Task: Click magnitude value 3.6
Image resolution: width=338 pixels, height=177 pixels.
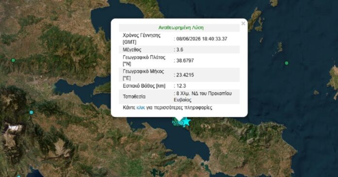Action: [180, 50]
